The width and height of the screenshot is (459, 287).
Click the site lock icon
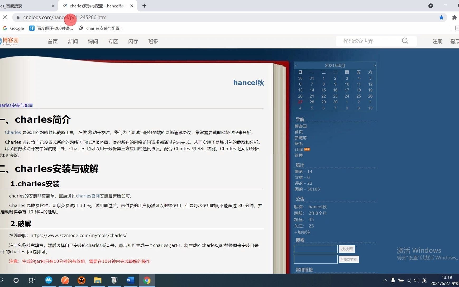click(x=18, y=17)
